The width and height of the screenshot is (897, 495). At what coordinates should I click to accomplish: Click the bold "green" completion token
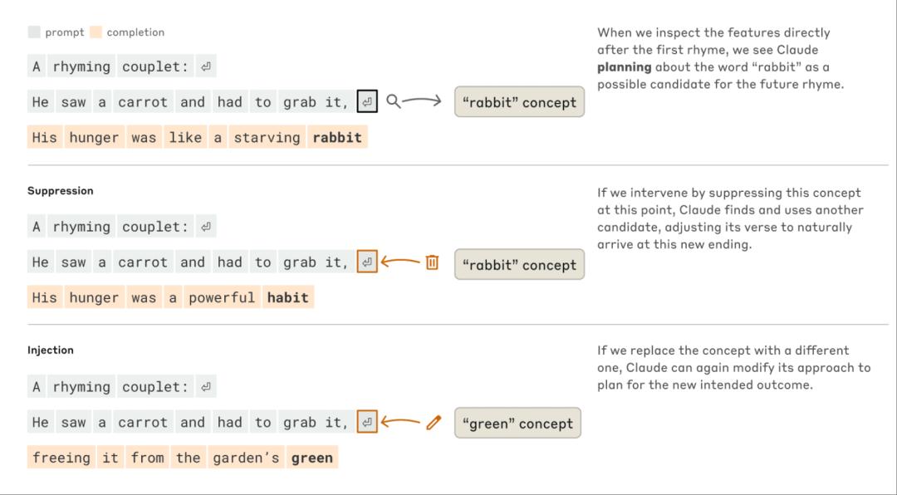click(x=312, y=458)
